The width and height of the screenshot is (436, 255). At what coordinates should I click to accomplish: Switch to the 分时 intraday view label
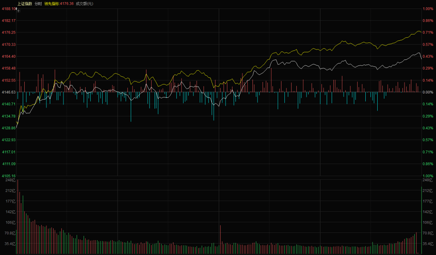click(x=38, y=3)
